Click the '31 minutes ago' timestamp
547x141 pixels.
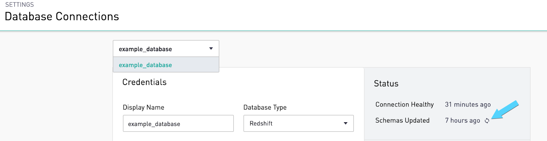[468, 104]
